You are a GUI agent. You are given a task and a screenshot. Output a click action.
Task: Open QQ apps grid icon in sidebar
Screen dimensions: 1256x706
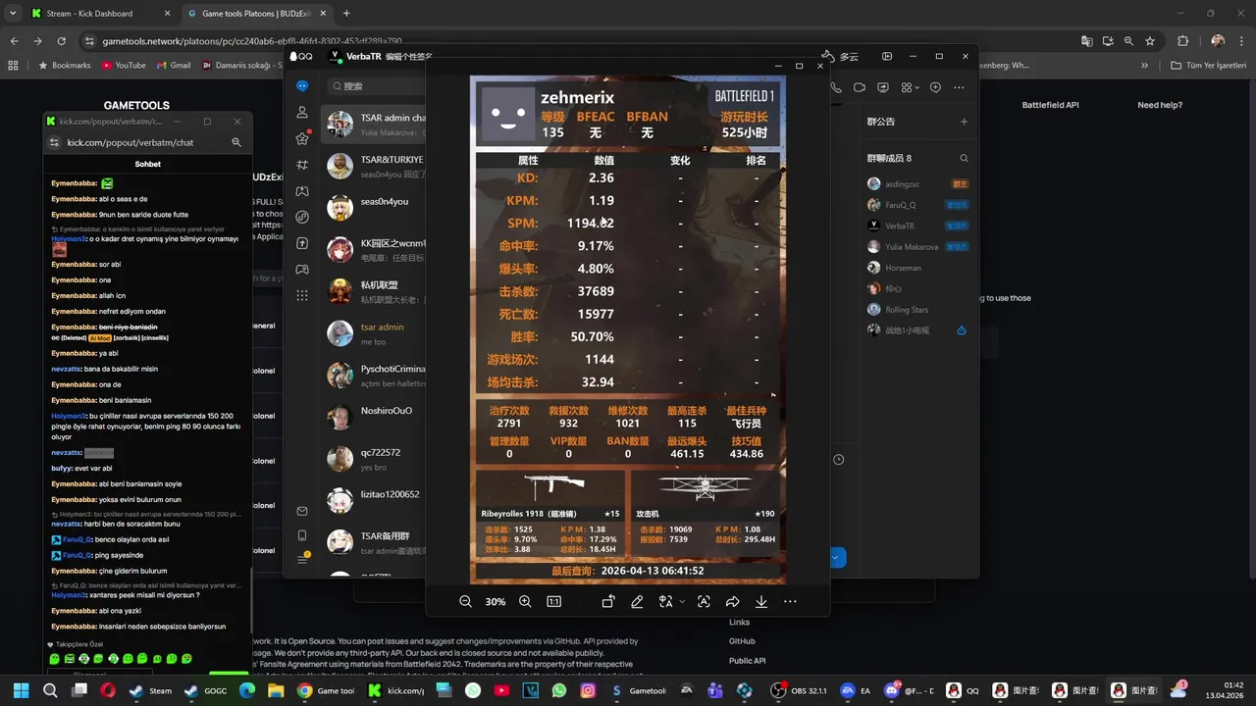(302, 295)
